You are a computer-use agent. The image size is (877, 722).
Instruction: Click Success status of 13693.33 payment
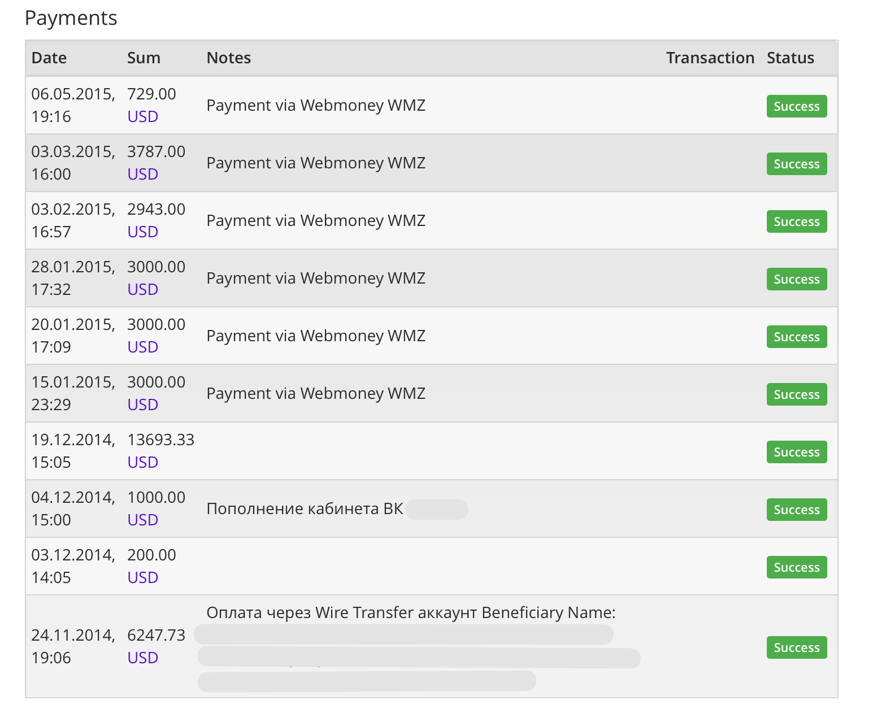coord(796,452)
